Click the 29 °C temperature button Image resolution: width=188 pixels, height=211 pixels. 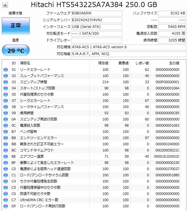(16, 50)
